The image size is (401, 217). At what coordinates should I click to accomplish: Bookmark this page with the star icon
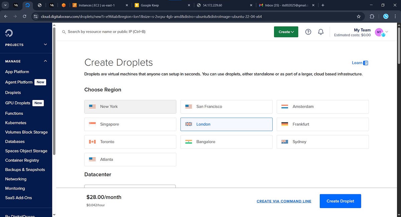coord(359,16)
